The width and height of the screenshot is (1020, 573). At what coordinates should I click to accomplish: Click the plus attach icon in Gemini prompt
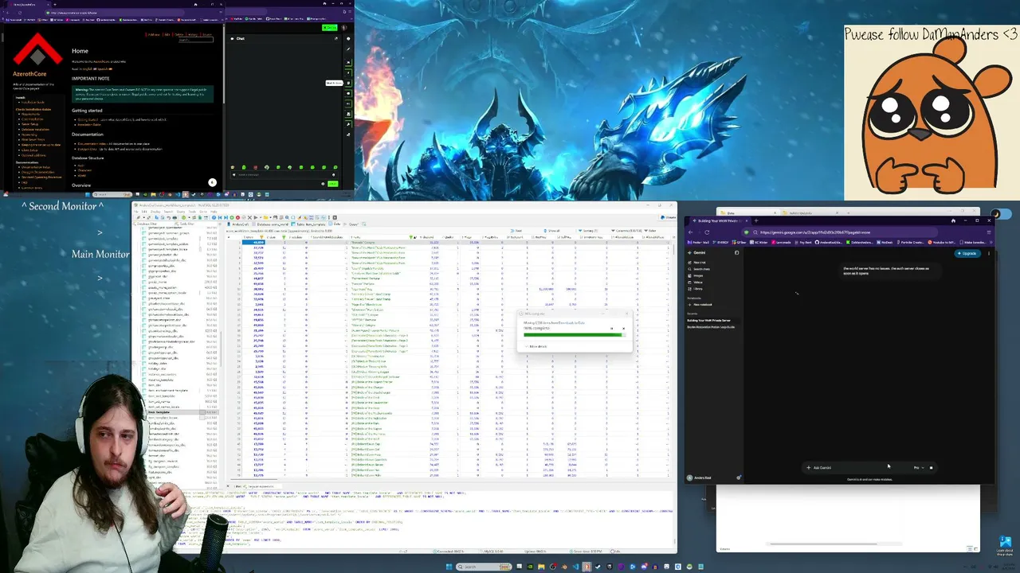(808, 467)
